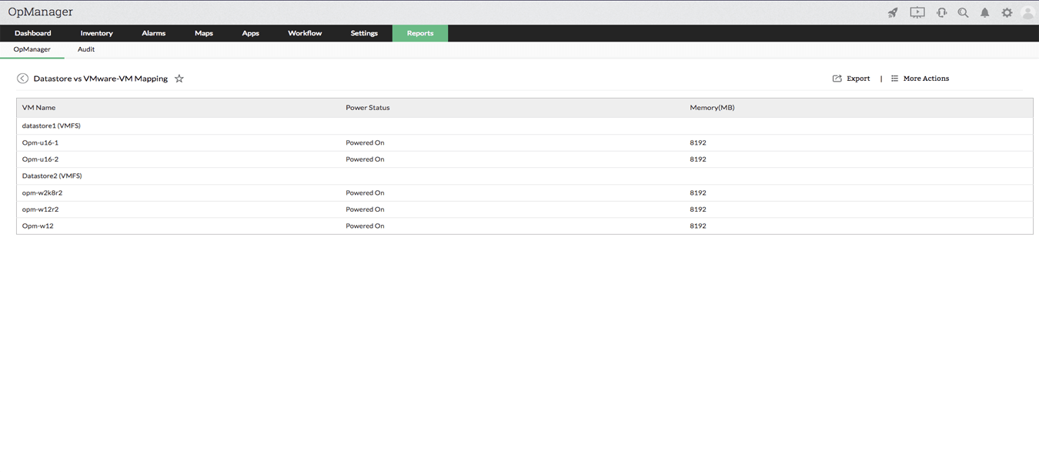Open the settings gear icon
The image size is (1039, 472).
pos(1007,12)
